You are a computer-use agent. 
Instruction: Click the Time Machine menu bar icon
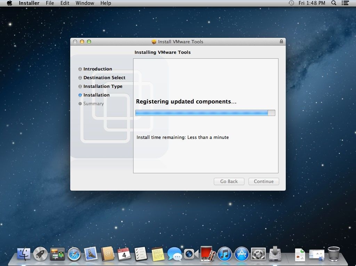click(291, 3)
